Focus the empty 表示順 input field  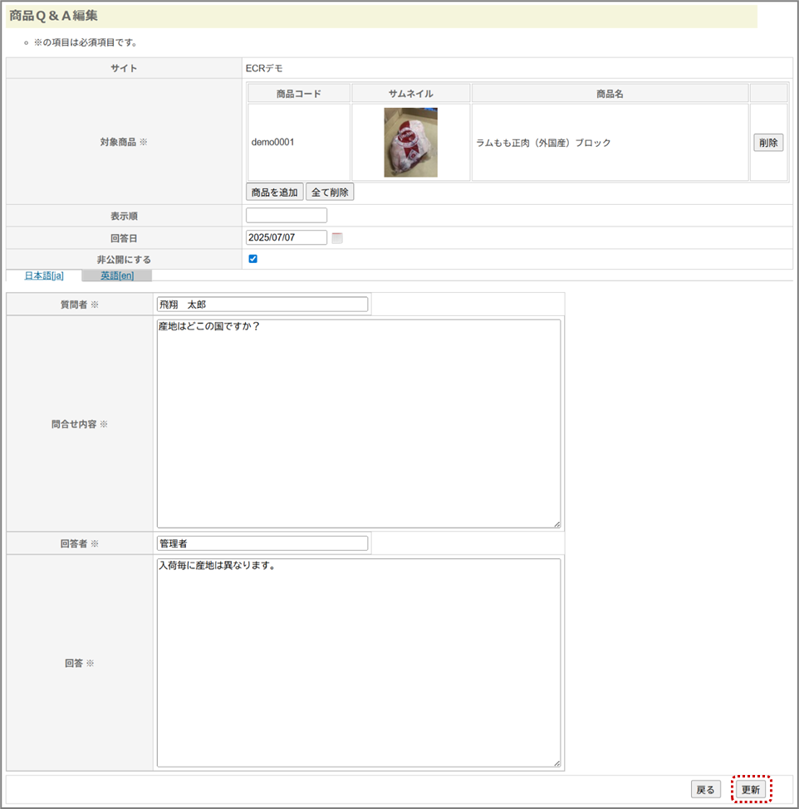tap(287, 216)
